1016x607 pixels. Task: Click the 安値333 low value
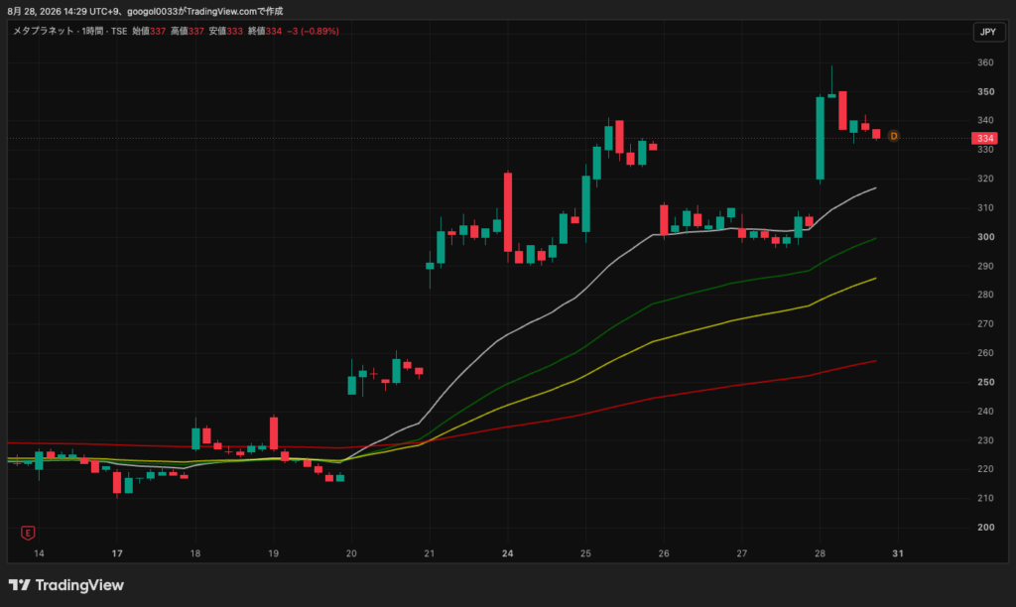(225, 31)
